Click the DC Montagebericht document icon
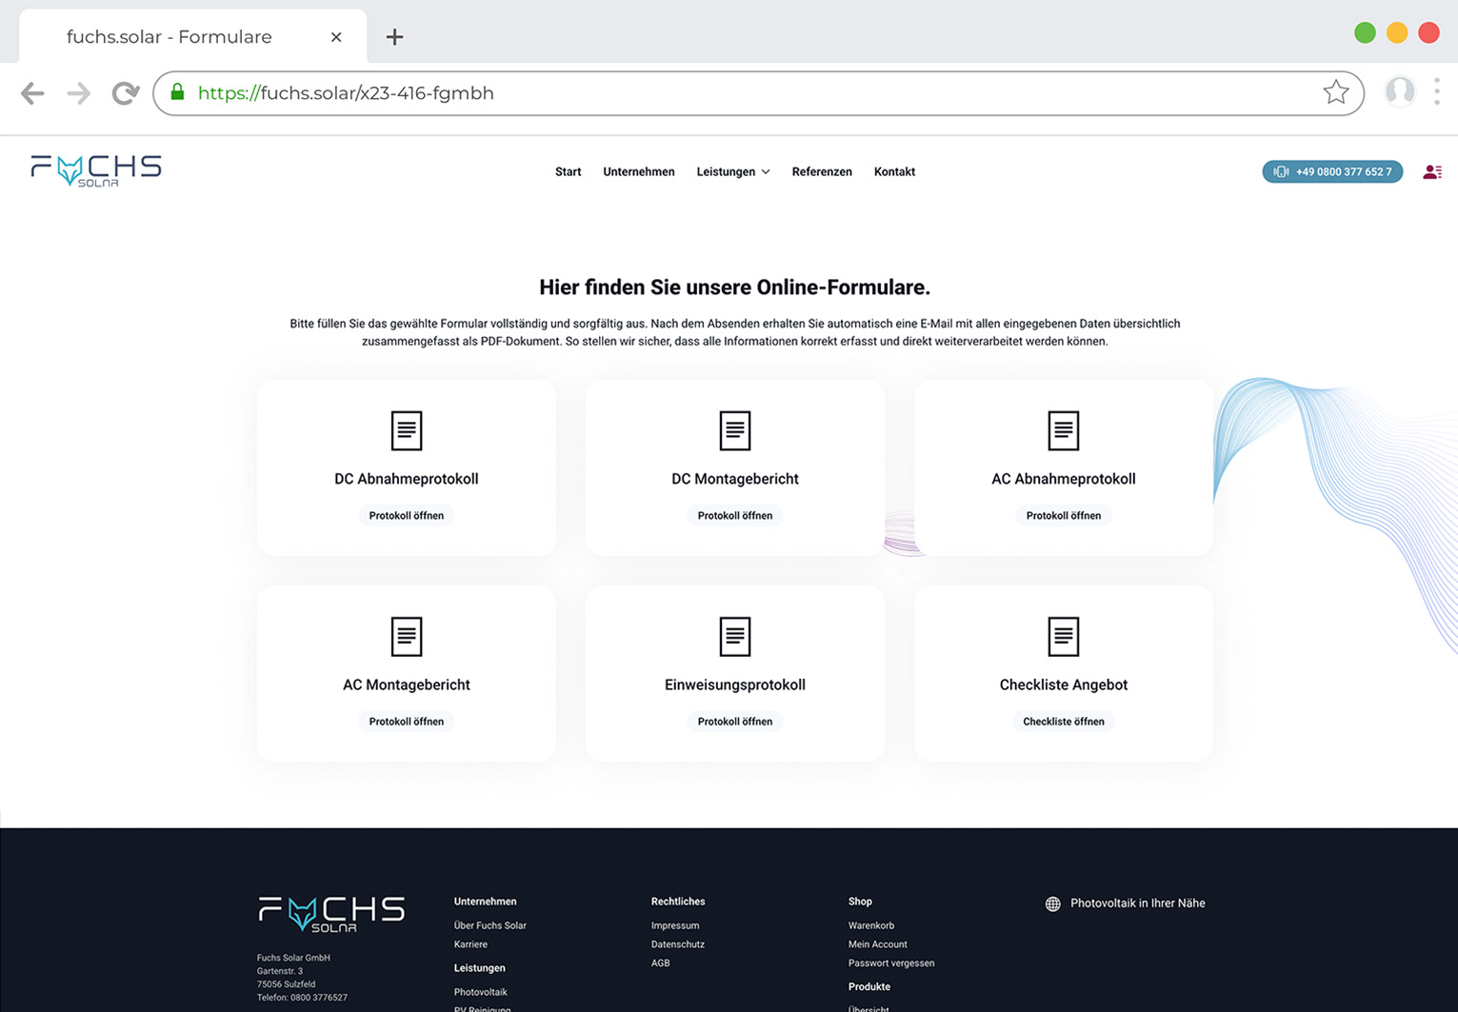The width and height of the screenshot is (1458, 1012). (734, 430)
